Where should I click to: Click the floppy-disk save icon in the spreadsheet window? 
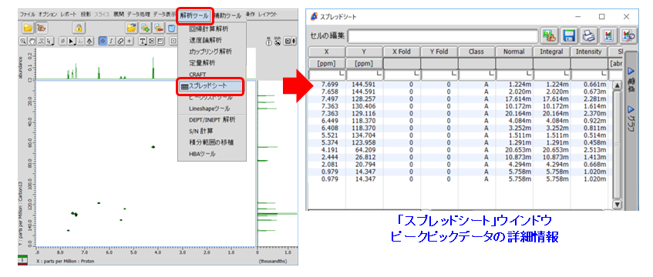click(x=569, y=35)
